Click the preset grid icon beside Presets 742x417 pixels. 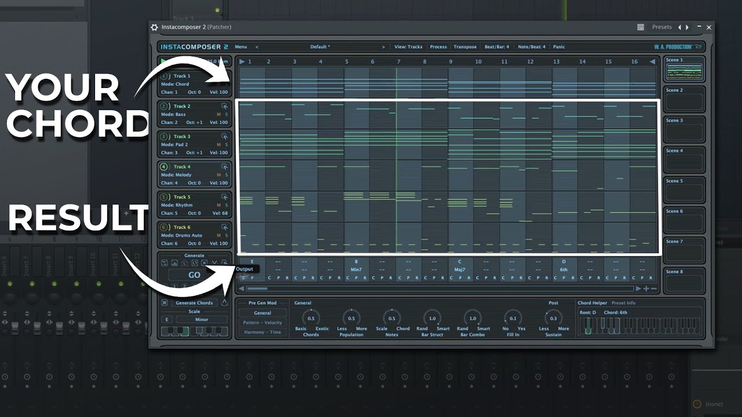tap(641, 27)
